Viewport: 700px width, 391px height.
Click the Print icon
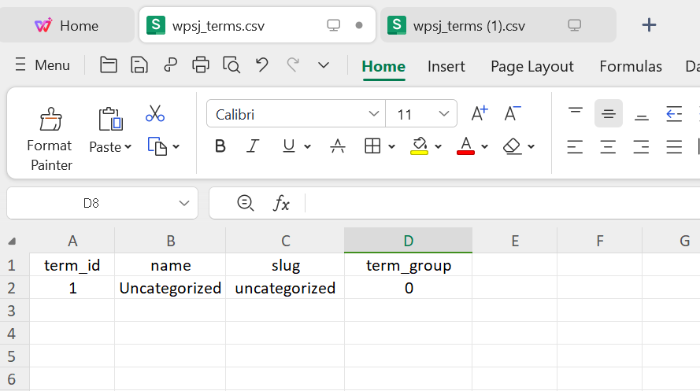click(201, 65)
